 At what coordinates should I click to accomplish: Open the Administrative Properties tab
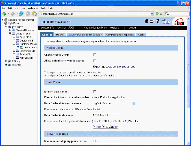pyautogui.click(x=120, y=35)
